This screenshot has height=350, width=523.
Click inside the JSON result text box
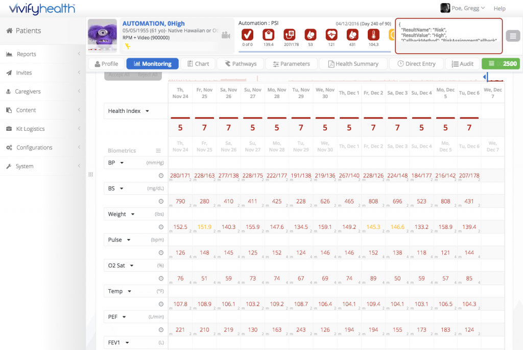pos(448,36)
